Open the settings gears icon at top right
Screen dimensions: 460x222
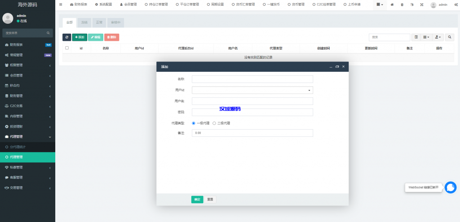[x=456, y=4]
